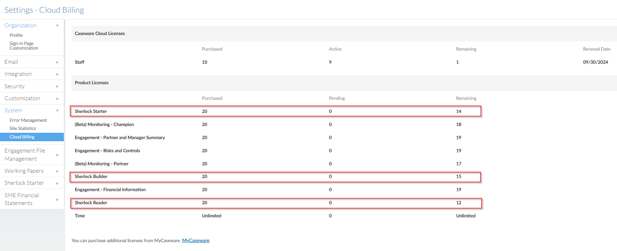Click the Working Papers menu label
Viewport: 617px width, 251px height.
coord(24,171)
